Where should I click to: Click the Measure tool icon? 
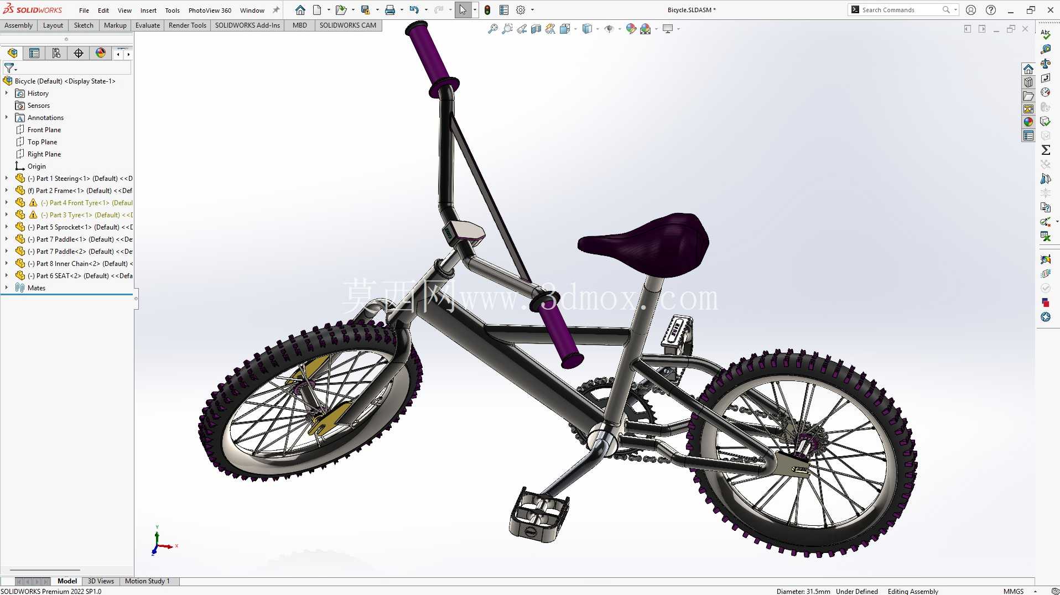[x=1046, y=49]
